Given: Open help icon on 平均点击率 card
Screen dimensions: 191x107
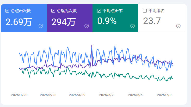Looking at the screenshot, I should click(133, 26).
